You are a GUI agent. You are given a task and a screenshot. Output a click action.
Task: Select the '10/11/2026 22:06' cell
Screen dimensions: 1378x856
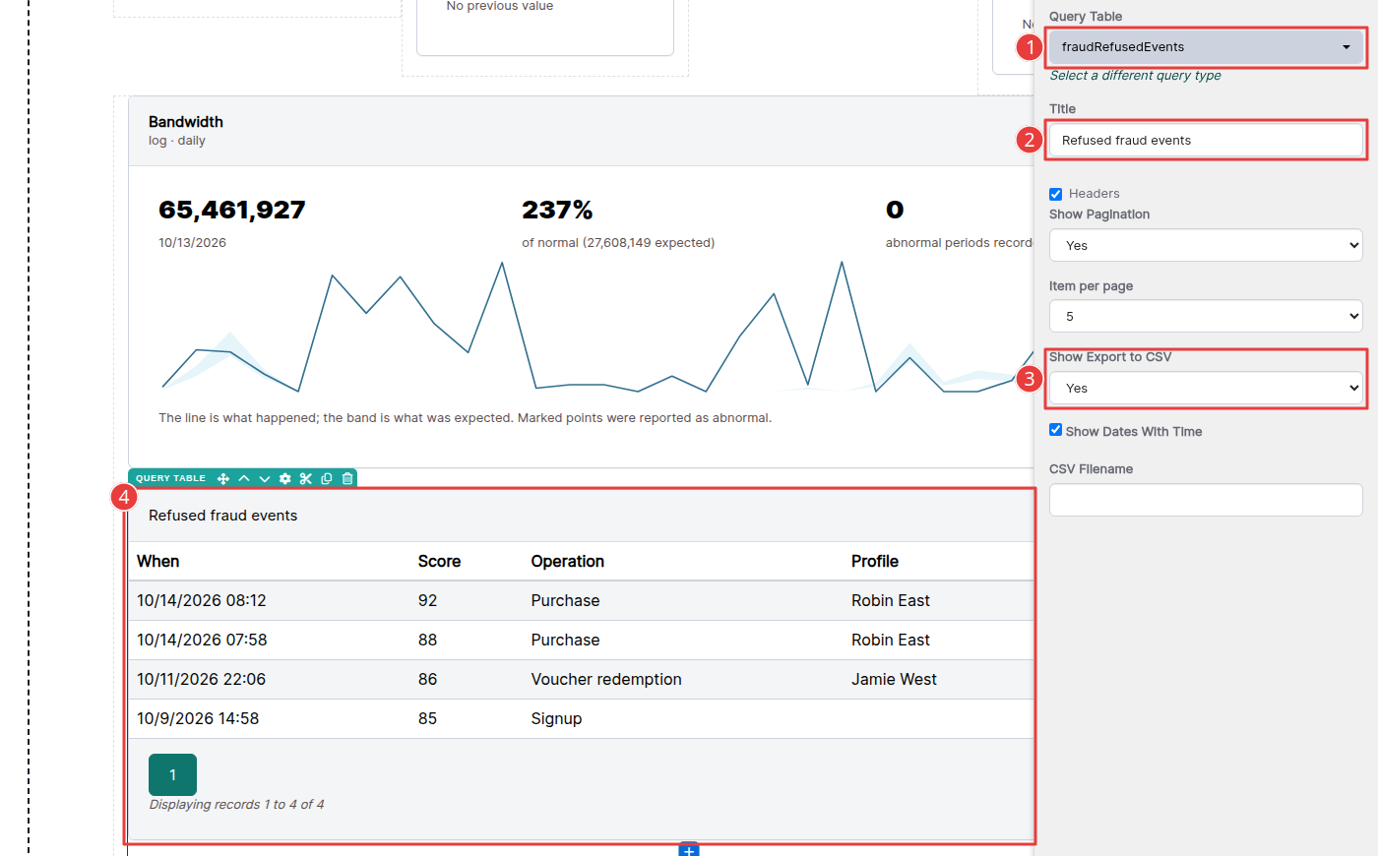pyautogui.click(x=201, y=679)
